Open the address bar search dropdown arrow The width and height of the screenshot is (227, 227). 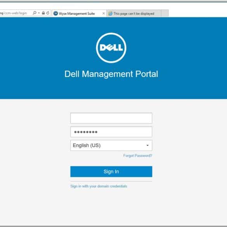pyautogui.click(x=39, y=13)
